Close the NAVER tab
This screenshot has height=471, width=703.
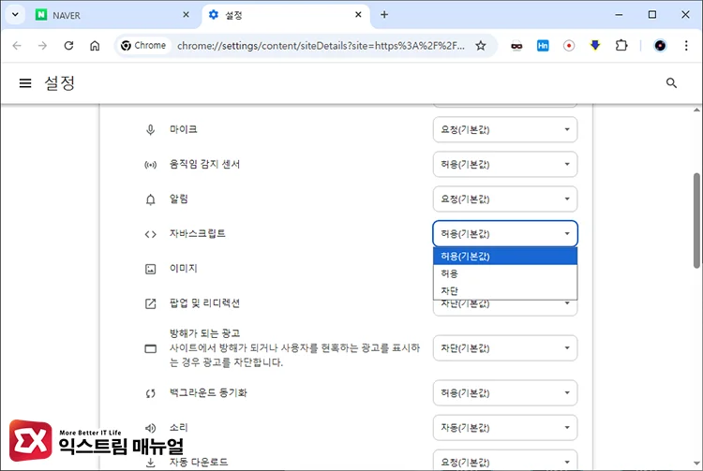[186, 15]
